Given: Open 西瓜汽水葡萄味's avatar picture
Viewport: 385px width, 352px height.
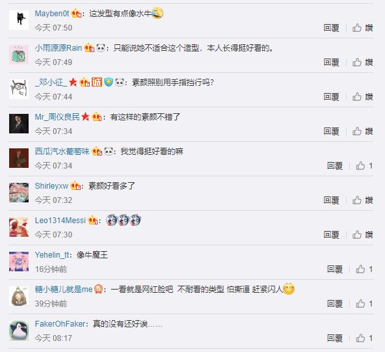Looking at the screenshot, I should [19, 158].
